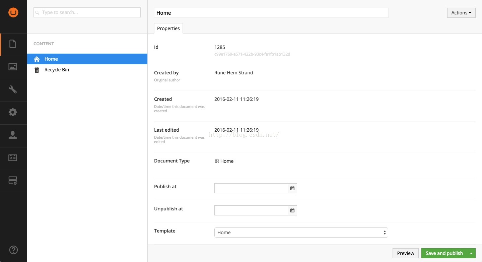Click the GUID text c99e1769-a571
The image size is (482, 262).
click(252, 54)
